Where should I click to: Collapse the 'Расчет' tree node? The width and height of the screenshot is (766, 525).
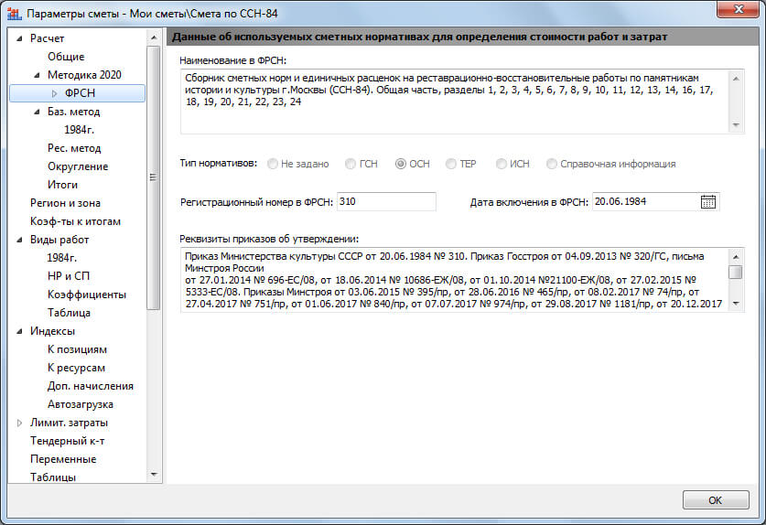19,38
